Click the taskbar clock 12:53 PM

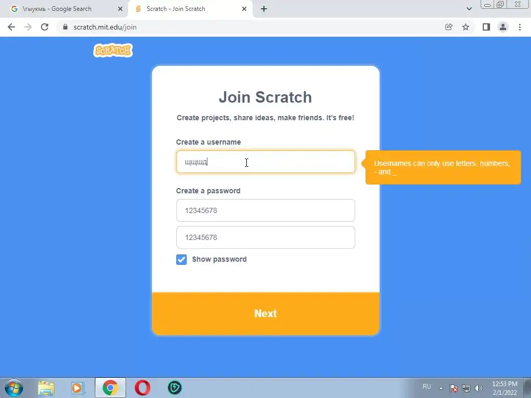tap(505, 384)
